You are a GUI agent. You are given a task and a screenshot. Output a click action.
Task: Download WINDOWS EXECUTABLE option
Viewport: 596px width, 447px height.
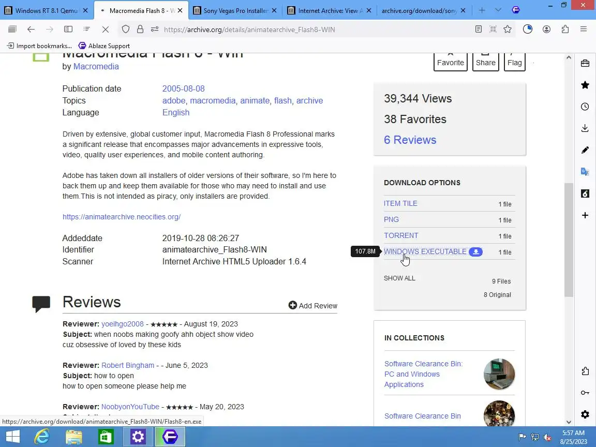[425, 251]
